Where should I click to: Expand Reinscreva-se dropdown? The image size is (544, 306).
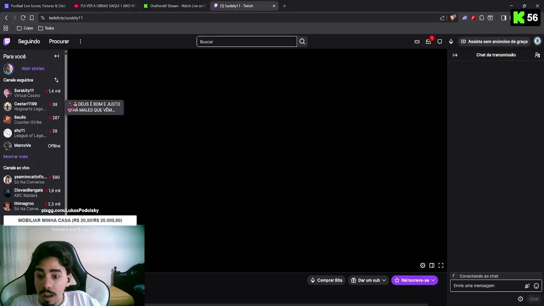[414, 280]
